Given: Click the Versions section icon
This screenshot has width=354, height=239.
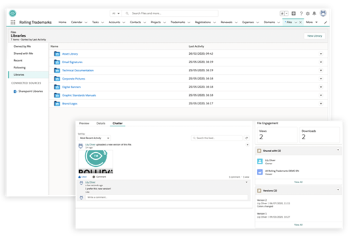Looking at the screenshot, I should [259, 191].
